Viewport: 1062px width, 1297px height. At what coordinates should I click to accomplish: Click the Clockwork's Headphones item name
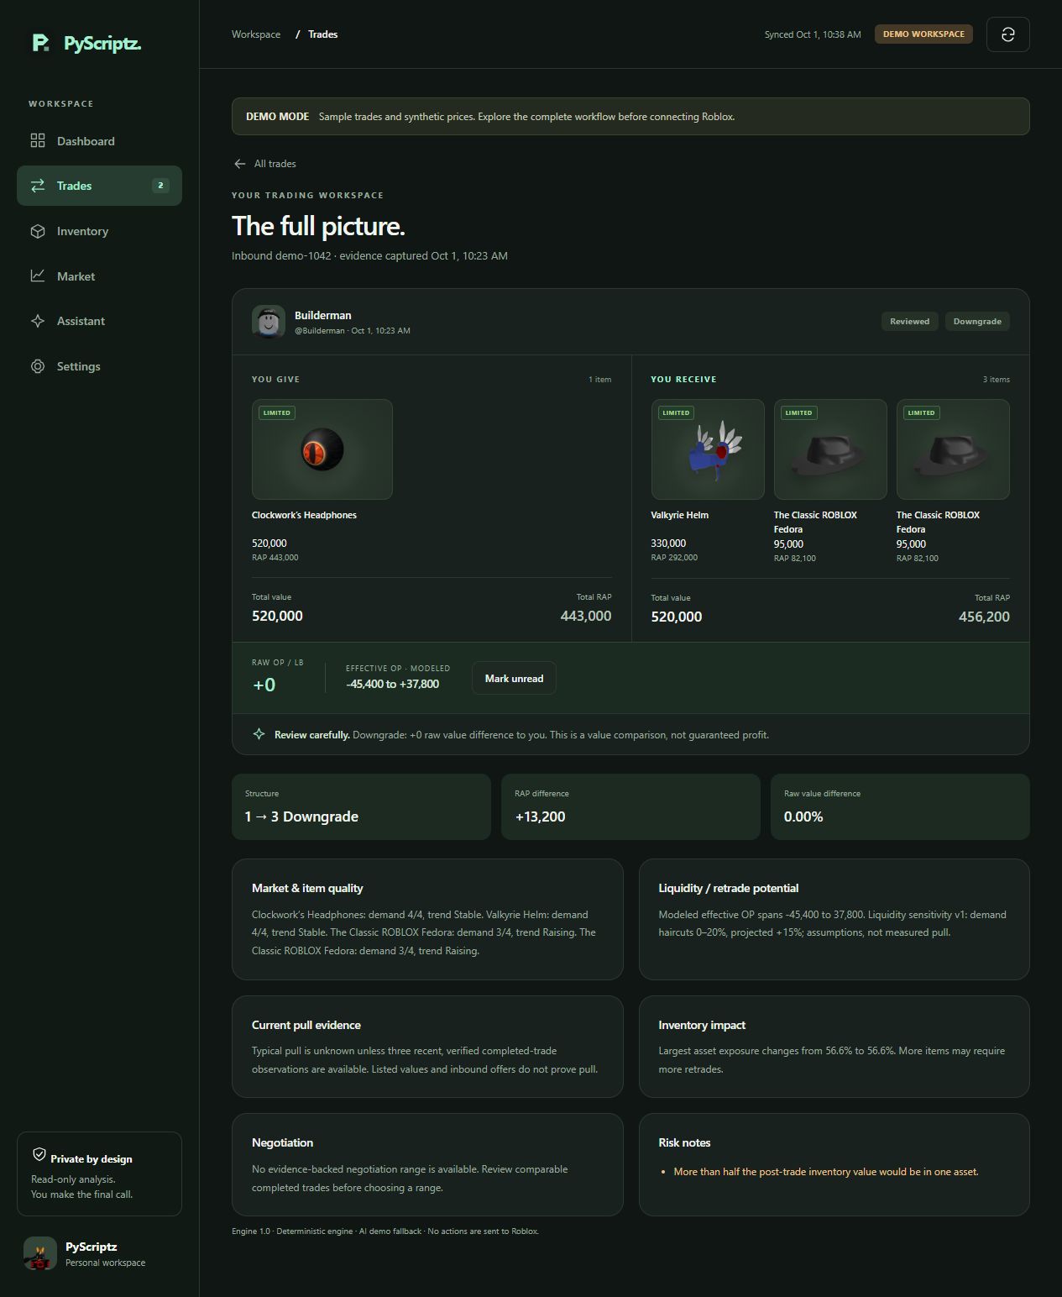pos(304,515)
